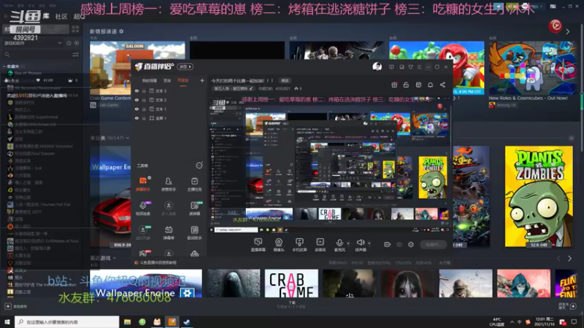Click the gear icon next to 新情报速递
This screenshot has width=584, height=328.
[121, 31]
